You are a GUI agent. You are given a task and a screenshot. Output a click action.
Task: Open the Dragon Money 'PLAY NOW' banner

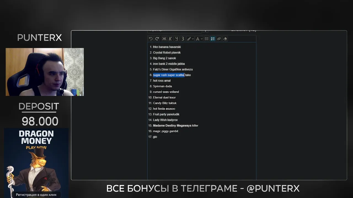pyautogui.click(x=36, y=163)
